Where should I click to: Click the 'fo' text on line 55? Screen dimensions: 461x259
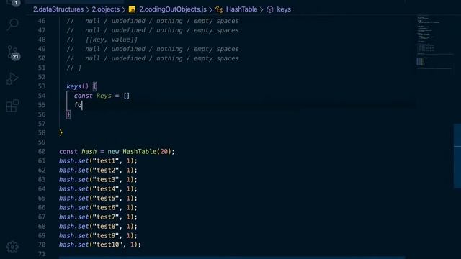(78, 105)
